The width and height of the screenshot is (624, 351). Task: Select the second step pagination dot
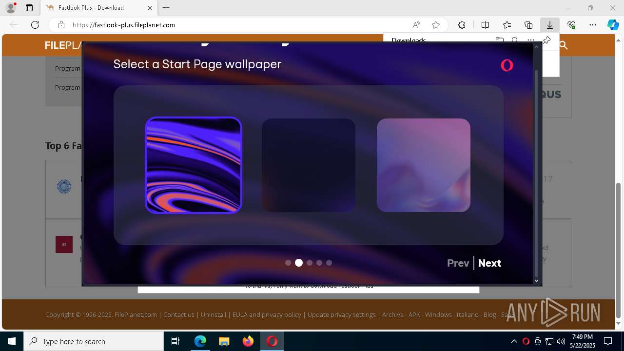tap(299, 263)
